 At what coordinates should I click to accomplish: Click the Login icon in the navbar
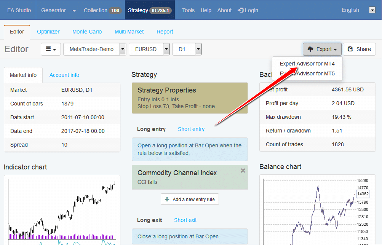(x=241, y=10)
